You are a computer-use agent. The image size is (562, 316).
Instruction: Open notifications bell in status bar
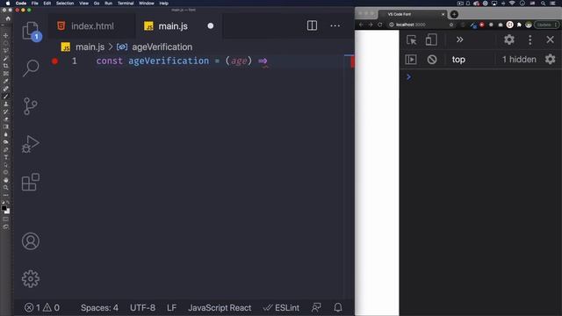(338, 307)
